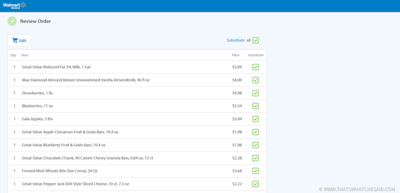Click the green Review Order checkmark circle

click(x=12, y=21)
